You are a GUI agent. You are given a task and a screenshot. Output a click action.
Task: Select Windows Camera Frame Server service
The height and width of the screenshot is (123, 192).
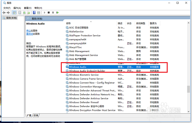113,79
